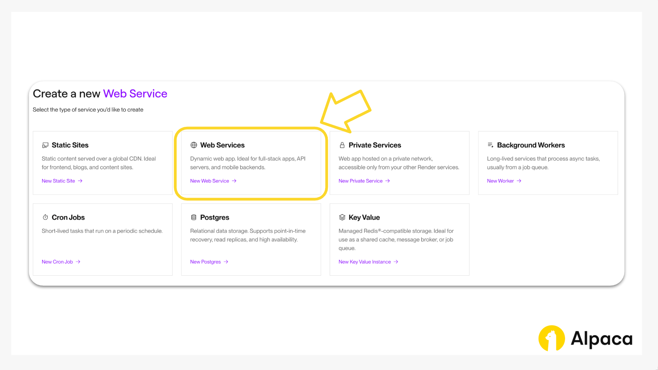Click the Cron Jobs stopwatch icon

(45, 217)
